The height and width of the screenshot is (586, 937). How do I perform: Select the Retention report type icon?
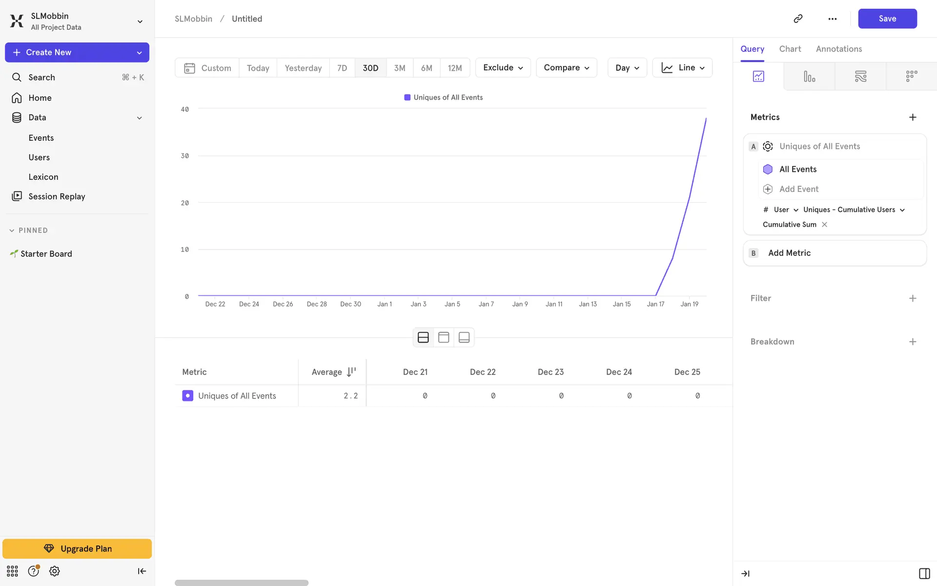point(911,76)
